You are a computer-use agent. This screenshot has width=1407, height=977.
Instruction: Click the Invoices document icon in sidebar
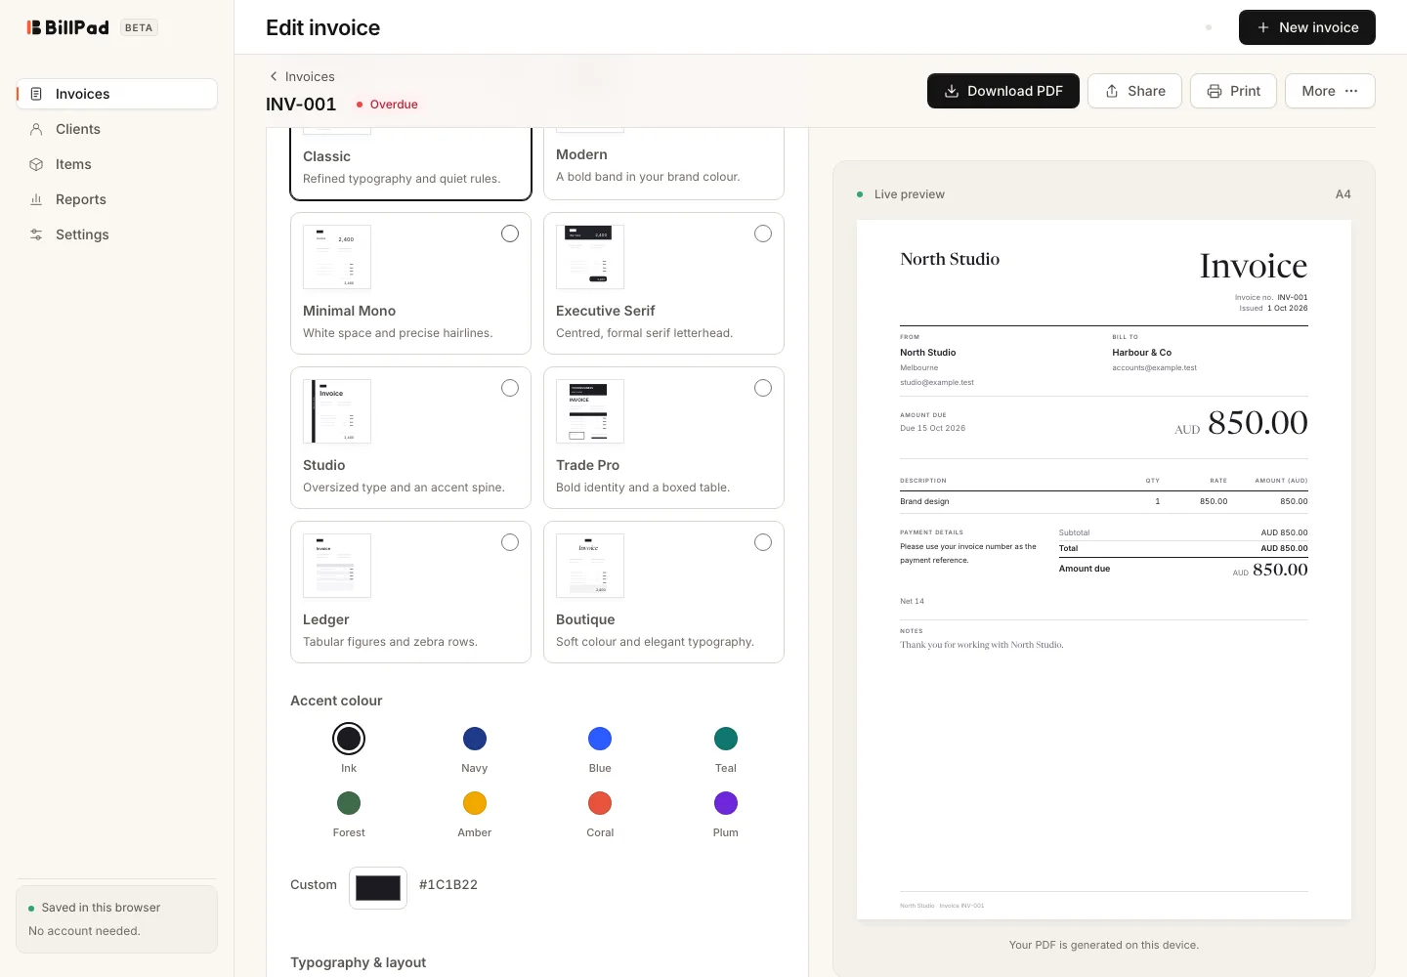coord(36,94)
